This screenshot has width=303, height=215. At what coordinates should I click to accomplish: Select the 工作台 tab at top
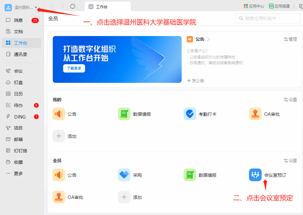point(108,6)
